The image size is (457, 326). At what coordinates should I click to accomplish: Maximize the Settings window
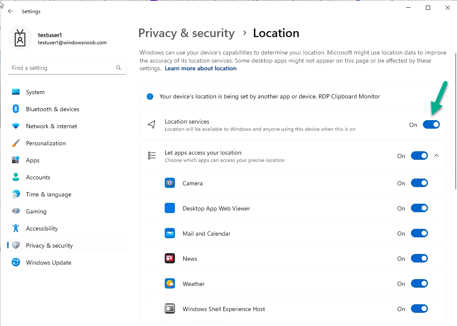click(x=428, y=8)
